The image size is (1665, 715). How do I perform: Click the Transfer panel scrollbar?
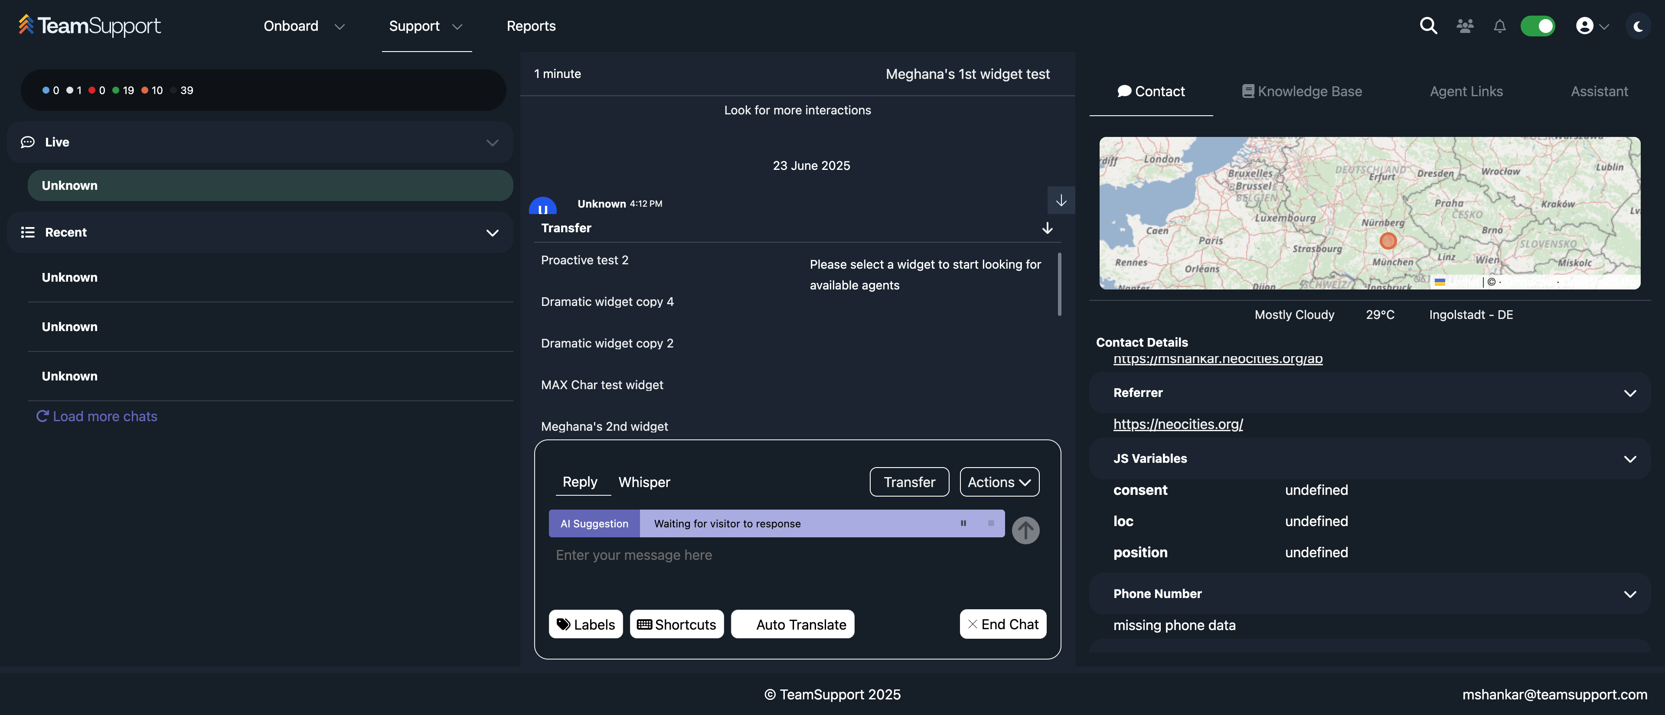(x=1059, y=284)
